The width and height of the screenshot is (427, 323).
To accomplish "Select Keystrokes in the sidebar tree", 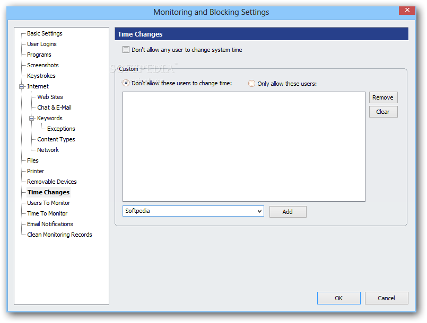I will [41, 76].
